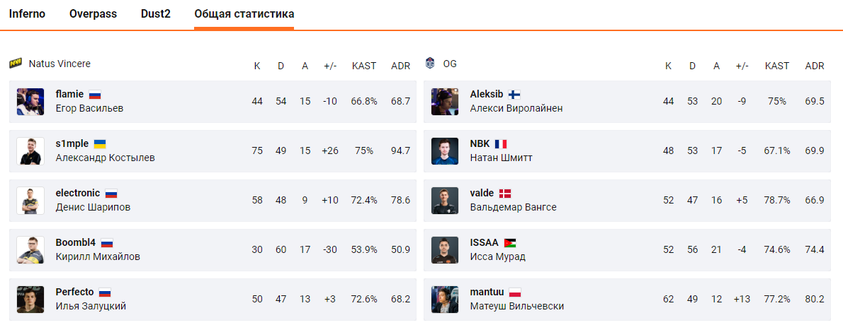Click the Polish flag beside mantuu
Viewport: 843px width, 325px height.
tap(515, 292)
